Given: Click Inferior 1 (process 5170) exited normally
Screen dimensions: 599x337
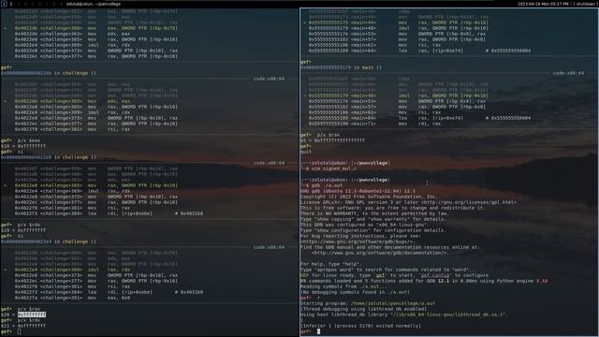Looking at the screenshot, I should coord(360,326).
